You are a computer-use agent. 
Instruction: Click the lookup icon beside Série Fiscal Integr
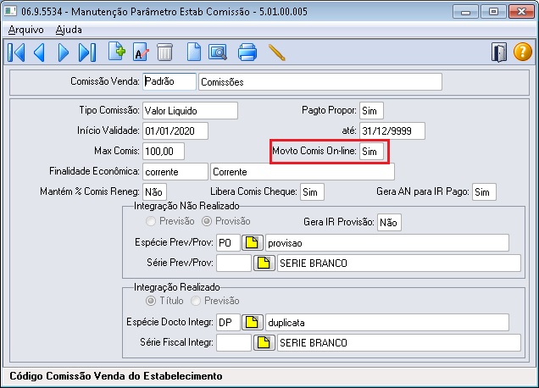[264, 342]
